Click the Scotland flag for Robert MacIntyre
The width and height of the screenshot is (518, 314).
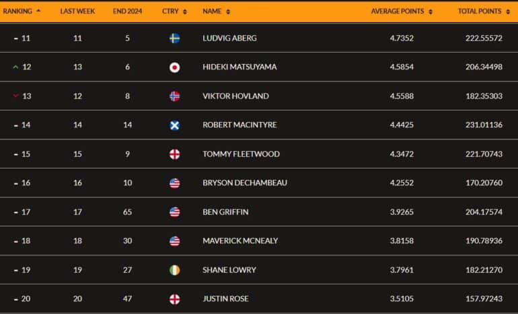[x=174, y=125]
